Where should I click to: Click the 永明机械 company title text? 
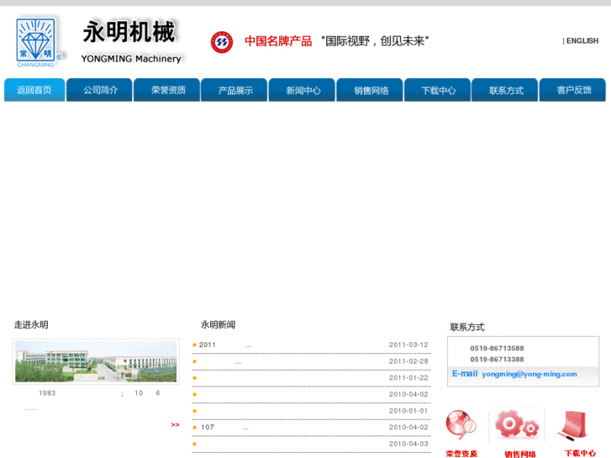[x=129, y=32]
